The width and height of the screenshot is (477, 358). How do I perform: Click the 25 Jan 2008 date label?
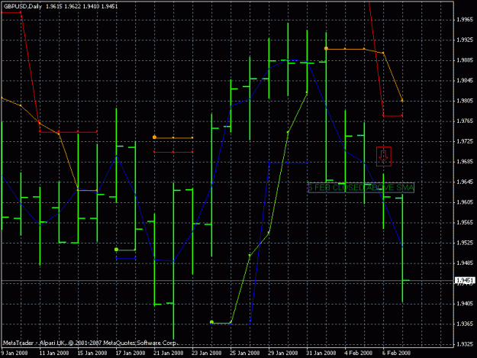244,353
